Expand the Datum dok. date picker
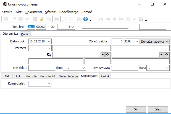 click(49, 41)
